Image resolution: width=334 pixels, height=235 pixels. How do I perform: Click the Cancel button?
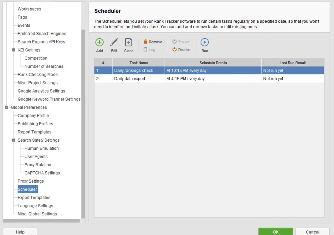coord(313,232)
